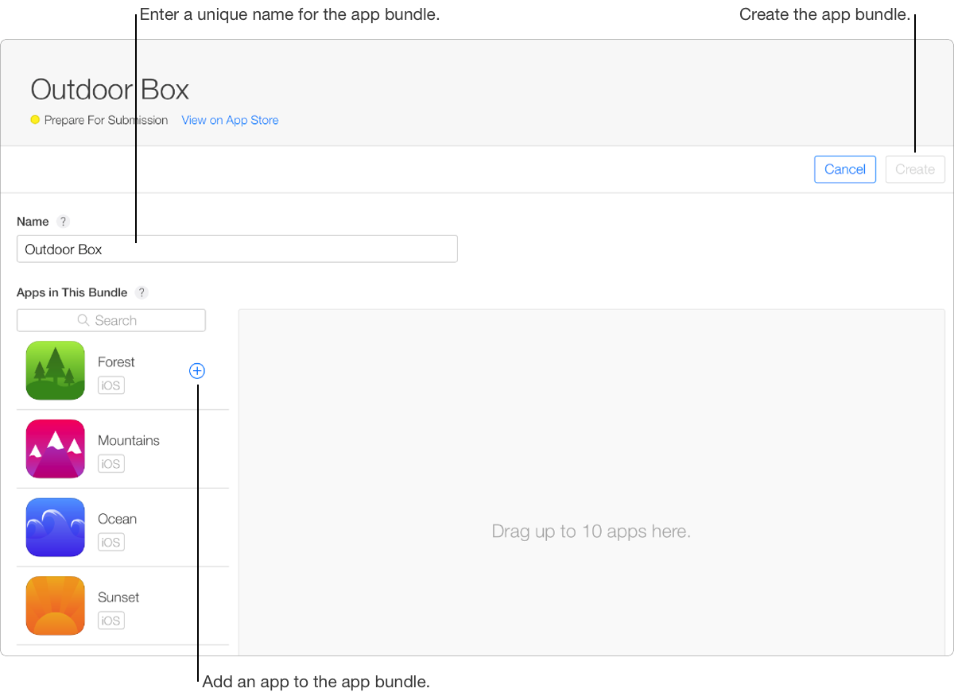Click the drag apps drop zone
This screenshot has width=954, height=696.
click(591, 531)
